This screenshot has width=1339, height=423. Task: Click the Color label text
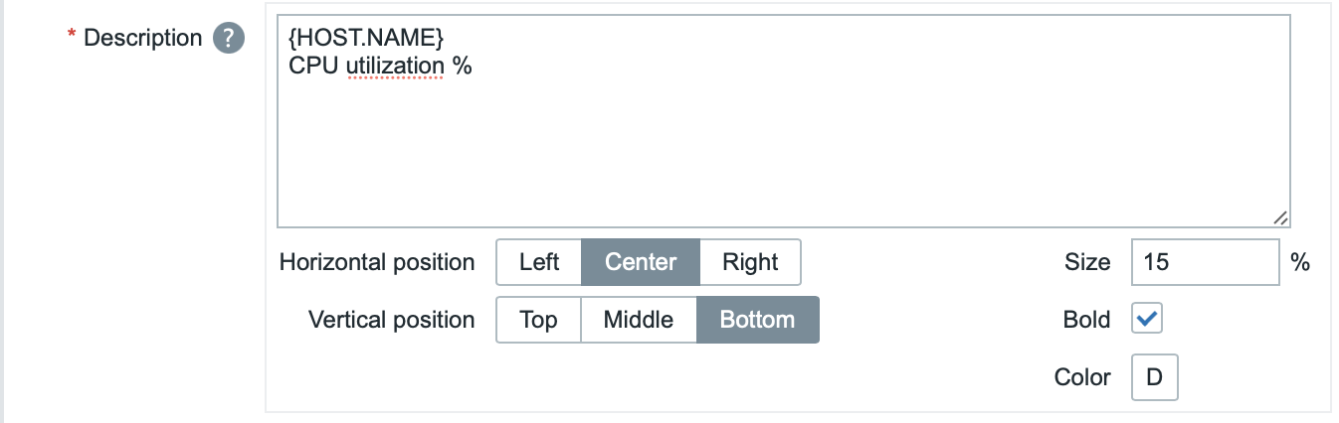pyautogui.click(x=1082, y=377)
